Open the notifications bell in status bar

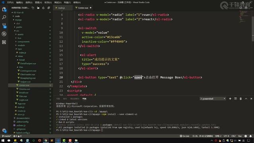(250, 136)
